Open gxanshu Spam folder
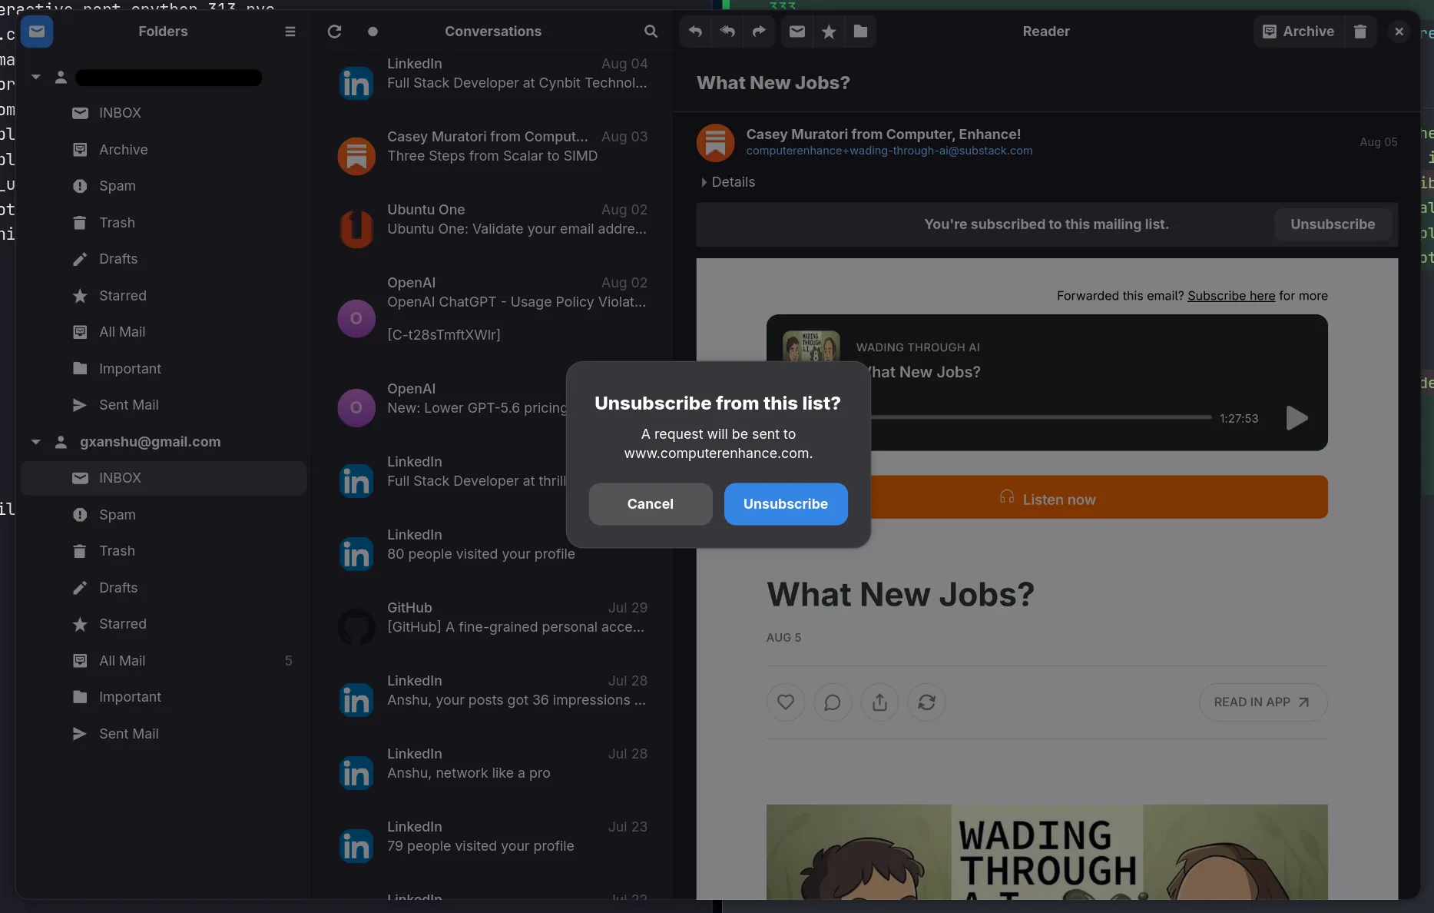The image size is (1434, 913). 164,515
